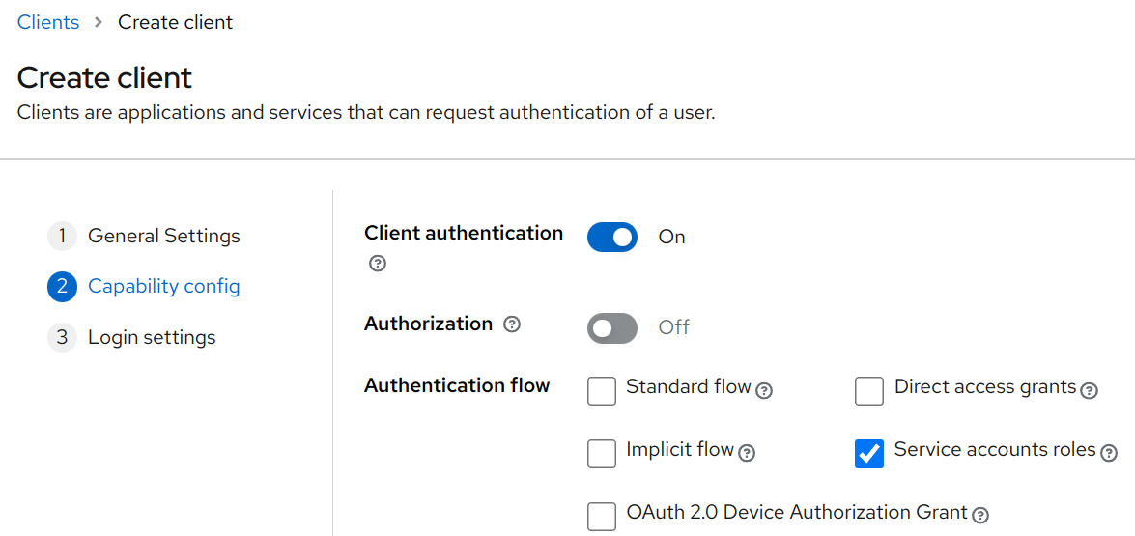Screen dimensions: 1135x536
Task: Check the Standard flow checkbox
Action: (x=602, y=390)
